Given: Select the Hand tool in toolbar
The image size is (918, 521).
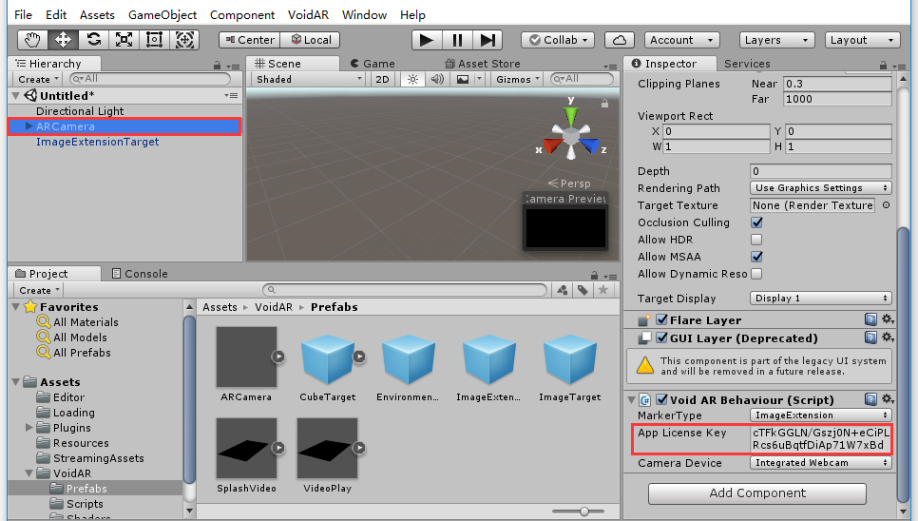Looking at the screenshot, I should (x=33, y=40).
